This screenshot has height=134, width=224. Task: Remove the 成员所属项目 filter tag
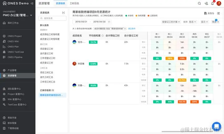click(125, 29)
